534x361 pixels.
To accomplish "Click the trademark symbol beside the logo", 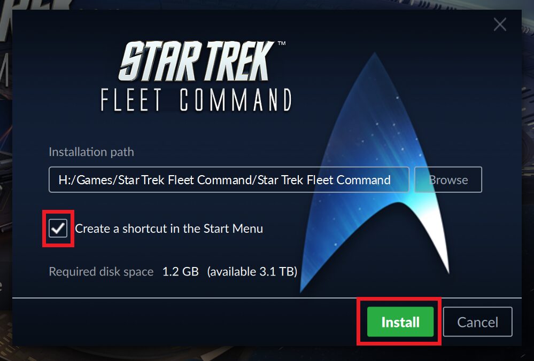I will click(x=281, y=44).
